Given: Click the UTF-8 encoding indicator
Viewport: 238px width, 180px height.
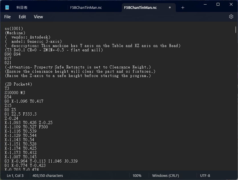Looking at the screenshot, I should pos(205,175).
